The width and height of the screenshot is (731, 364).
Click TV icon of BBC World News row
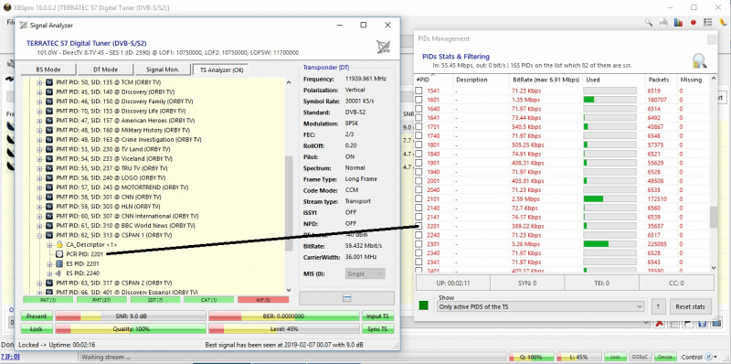coord(49,225)
